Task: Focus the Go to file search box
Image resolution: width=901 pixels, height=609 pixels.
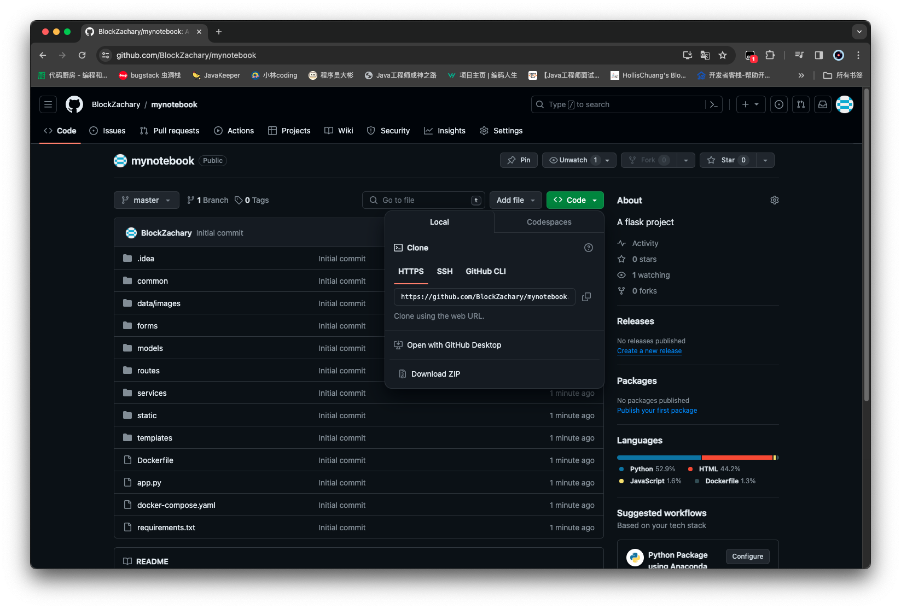Action: point(423,200)
